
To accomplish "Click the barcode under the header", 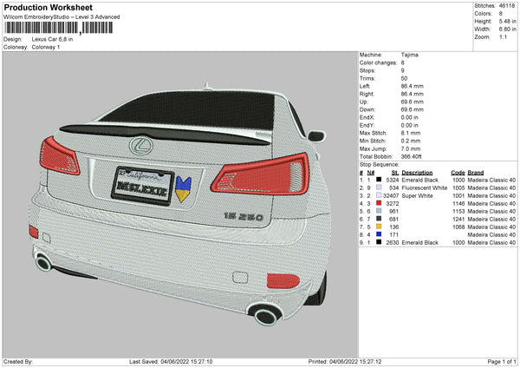I will pyautogui.click(x=58, y=28).
